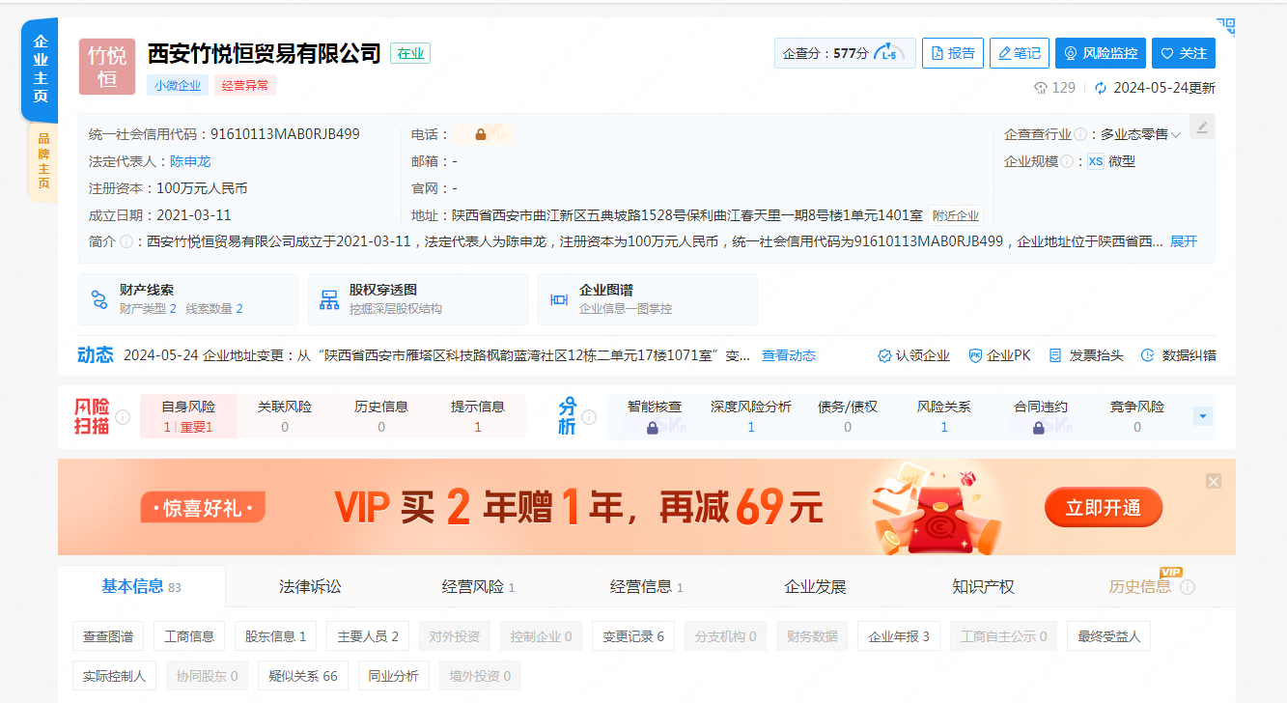Expand the analysis row dropdown arrow
This screenshot has height=703, width=1287.
[1203, 416]
